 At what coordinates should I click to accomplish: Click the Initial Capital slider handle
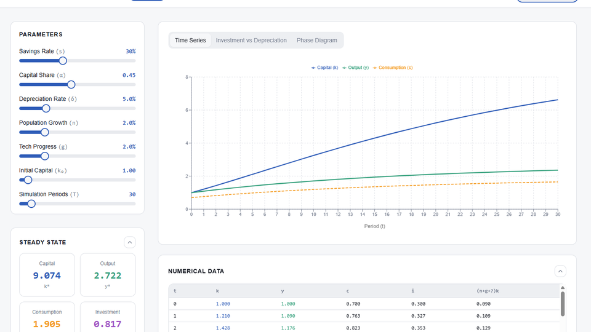(x=28, y=180)
